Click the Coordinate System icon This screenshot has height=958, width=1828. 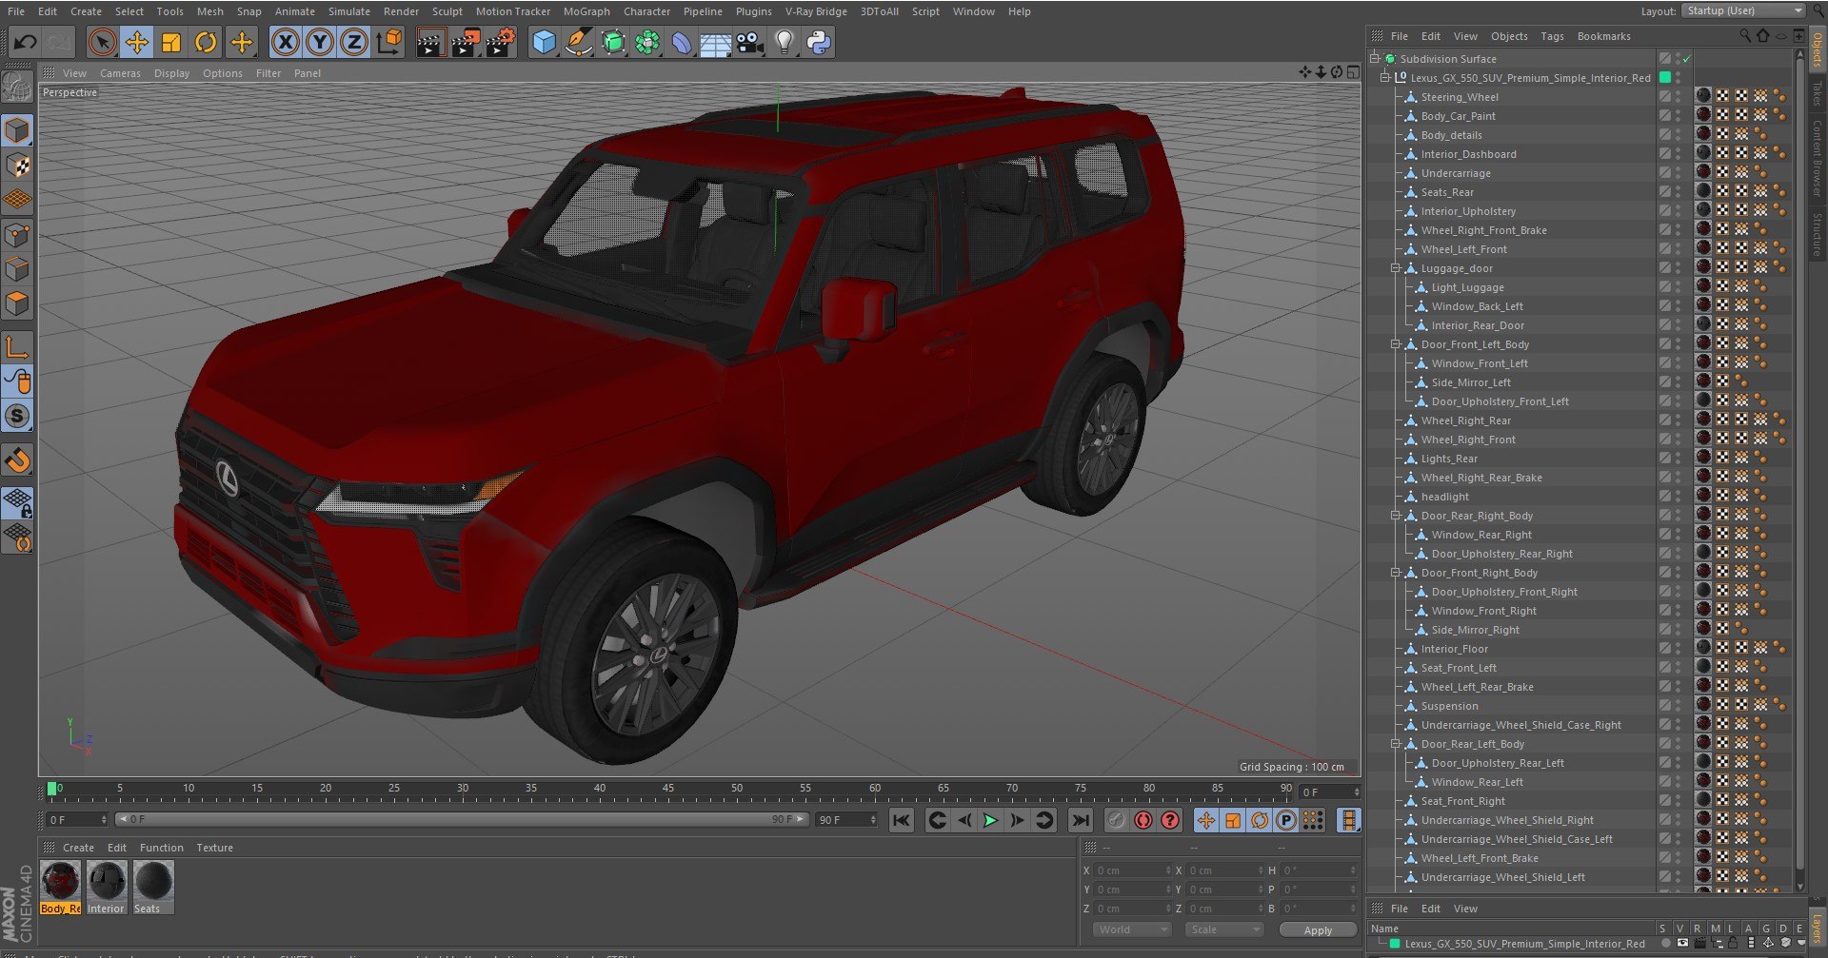click(x=389, y=42)
